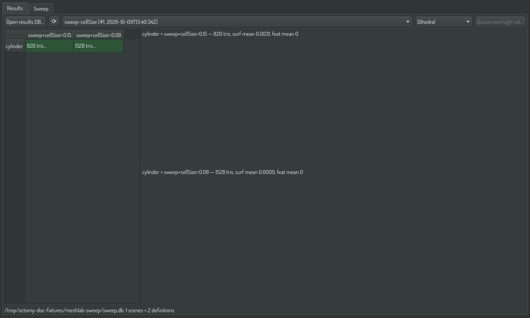
Task: Switch to the Results tab
Action: click(15, 8)
